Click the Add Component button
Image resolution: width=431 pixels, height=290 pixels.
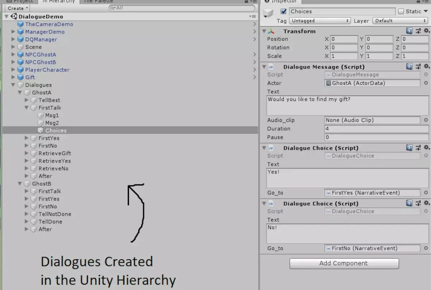click(x=344, y=264)
